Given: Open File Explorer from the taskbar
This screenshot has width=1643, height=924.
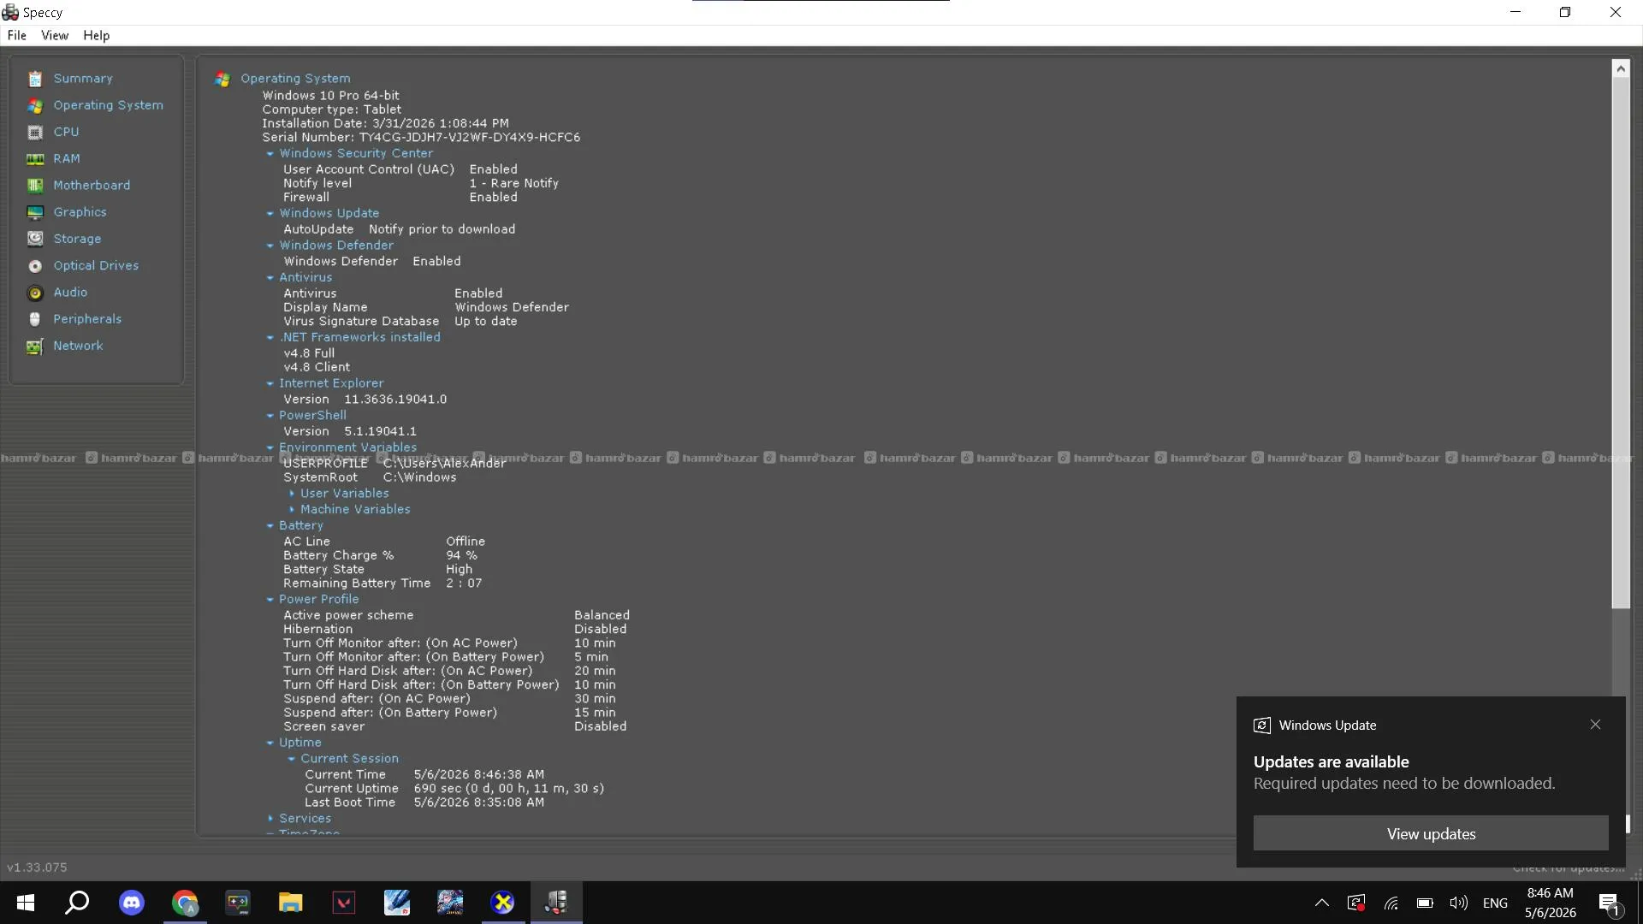Looking at the screenshot, I should [291, 903].
